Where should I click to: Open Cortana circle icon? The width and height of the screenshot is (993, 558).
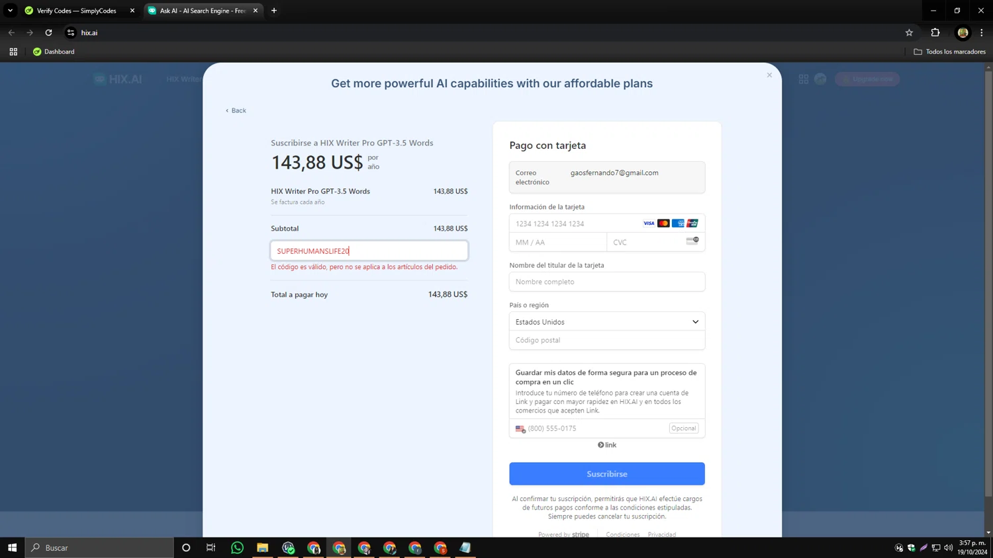(186, 547)
